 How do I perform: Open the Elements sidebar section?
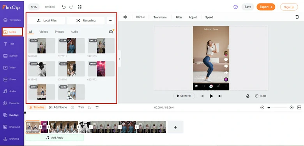tap(11, 103)
